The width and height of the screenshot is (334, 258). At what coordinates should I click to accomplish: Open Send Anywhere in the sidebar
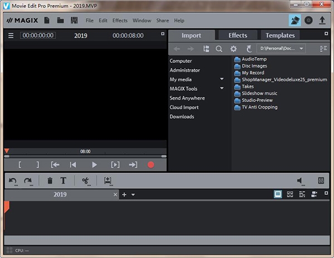(187, 98)
